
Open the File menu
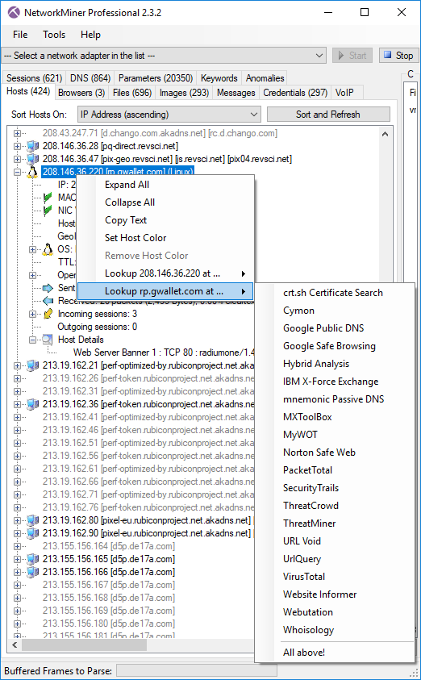tap(20, 35)
